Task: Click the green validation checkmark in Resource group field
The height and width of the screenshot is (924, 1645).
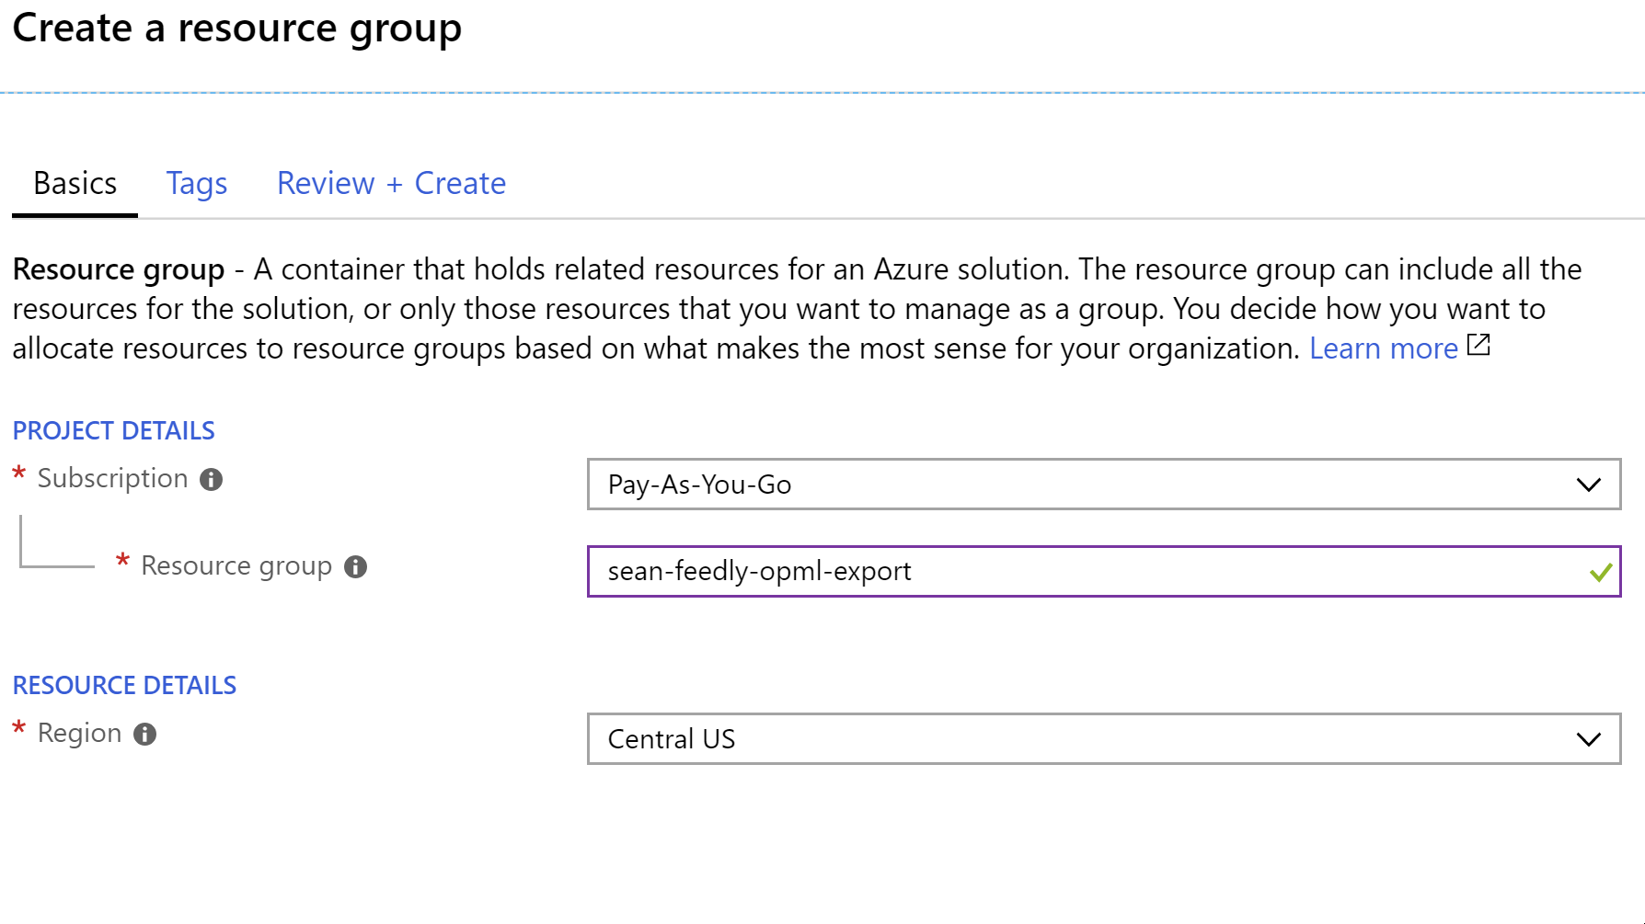Action: tap(1599, 571)
